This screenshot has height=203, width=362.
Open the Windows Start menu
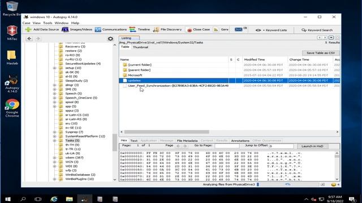click(7, 199)
